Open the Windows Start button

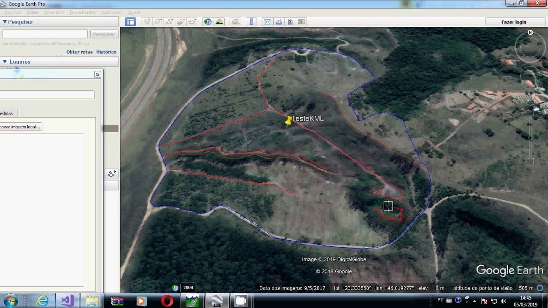[x=11, y=301]
